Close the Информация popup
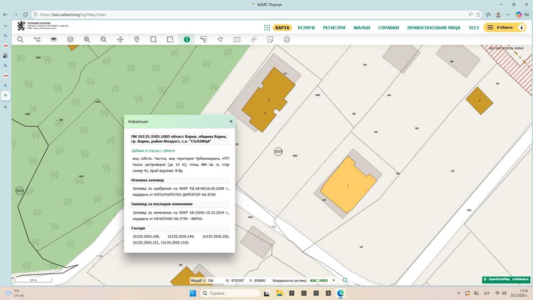The height and width of the screenshot is (300, 533). point(231,121)
